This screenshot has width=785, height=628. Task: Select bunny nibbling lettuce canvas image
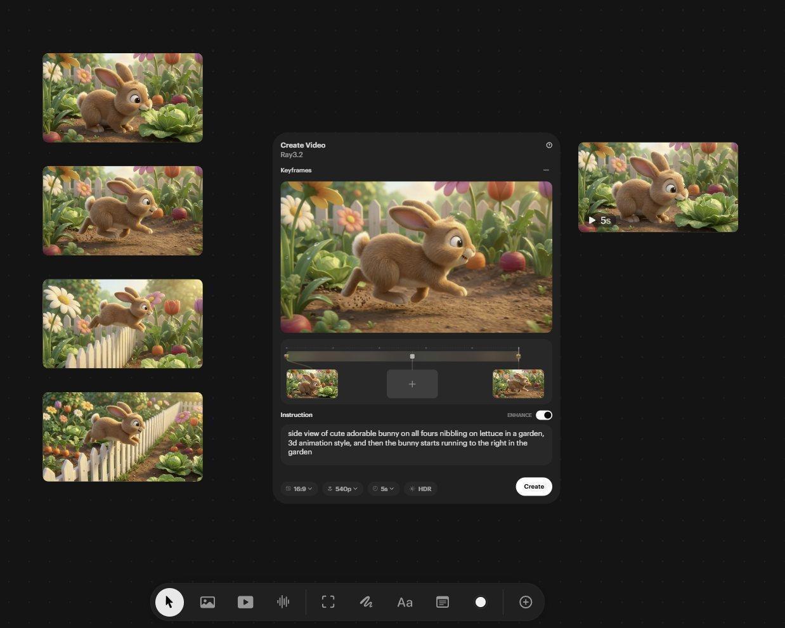click(122, 98)
